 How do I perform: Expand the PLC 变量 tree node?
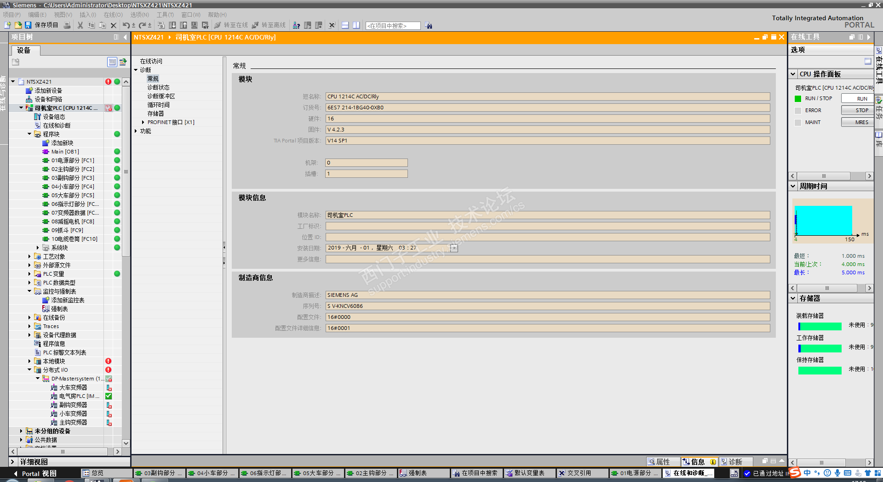click(29, 274)
